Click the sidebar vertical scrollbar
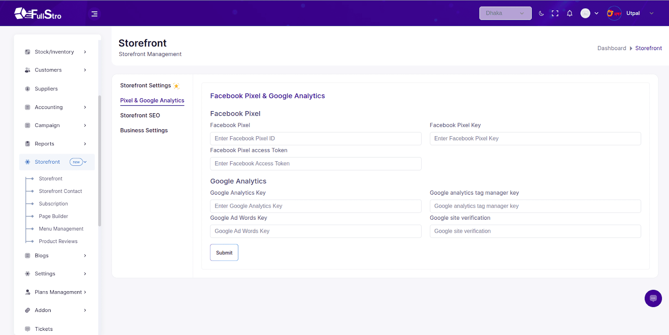Image resolution: width=669 pixels, height=335 pixels. pyautogui.click(x=100, y=161)
